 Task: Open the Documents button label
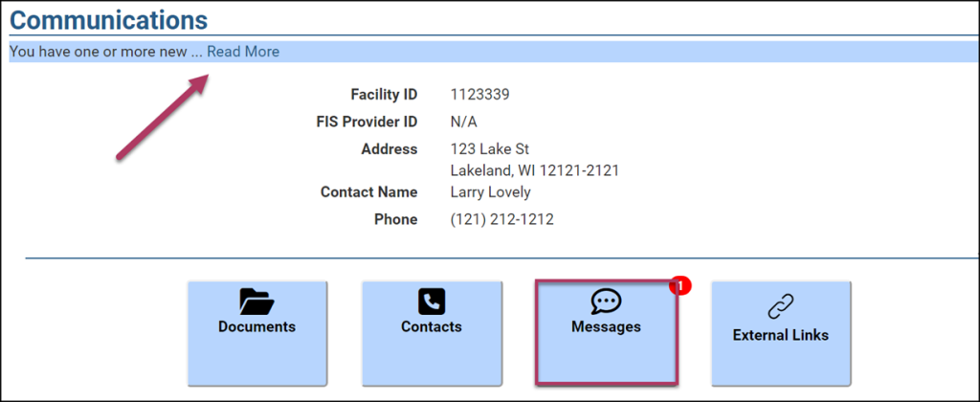[x=256, y=327]
